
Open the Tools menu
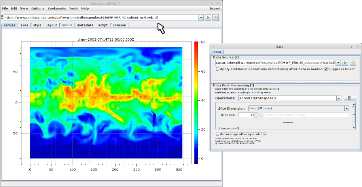click(x=74, y=8)
